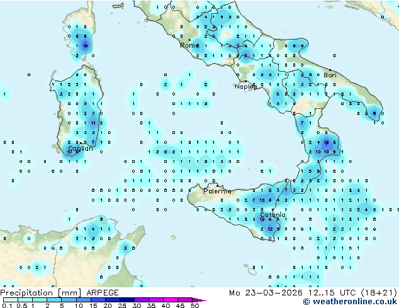Select the 10–15 mm legend swatch

click(x=83, y=300)
